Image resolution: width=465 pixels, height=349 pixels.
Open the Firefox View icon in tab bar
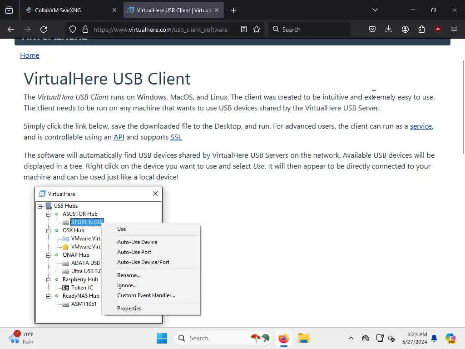(x=9, y=10)
